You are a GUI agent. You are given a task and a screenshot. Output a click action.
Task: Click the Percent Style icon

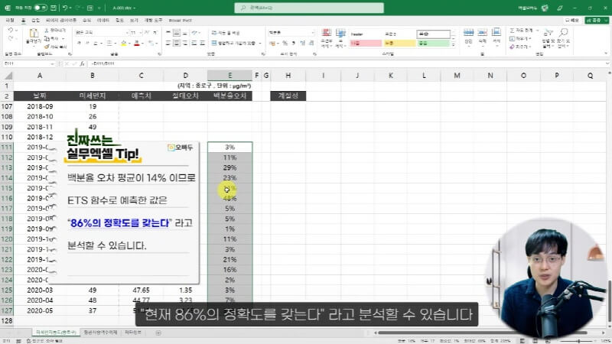pyautogui.click(x=285, y=43)
